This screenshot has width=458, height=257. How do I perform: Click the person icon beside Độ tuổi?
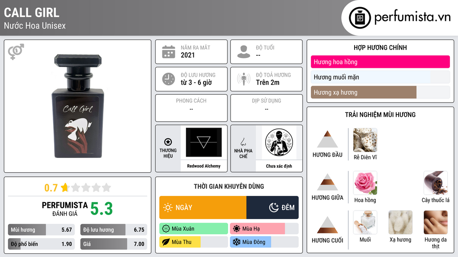(244, 52)
